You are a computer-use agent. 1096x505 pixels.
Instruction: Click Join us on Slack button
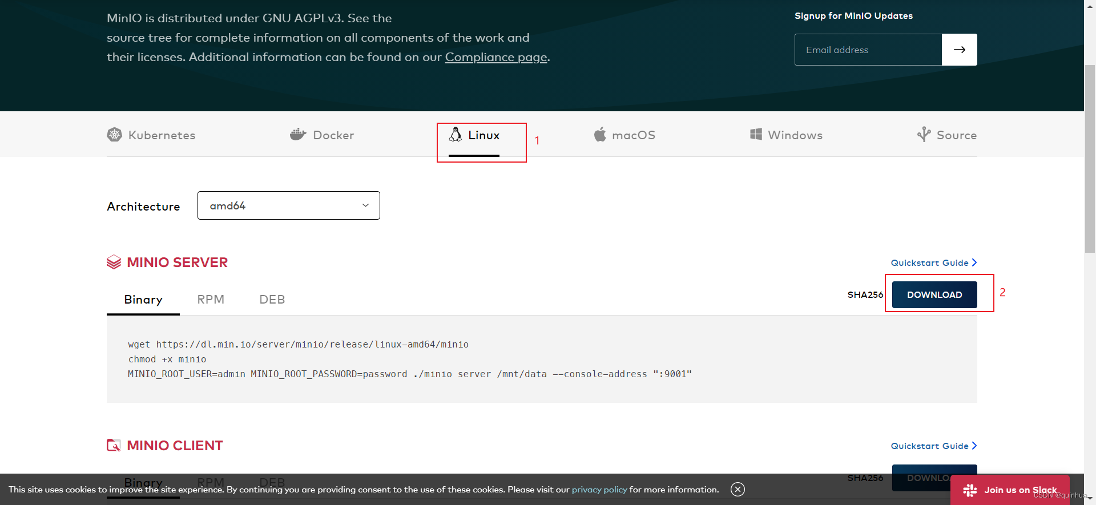[x=1010, y=490]
